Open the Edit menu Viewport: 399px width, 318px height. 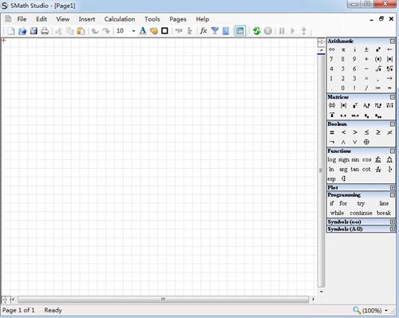point(41,19)
